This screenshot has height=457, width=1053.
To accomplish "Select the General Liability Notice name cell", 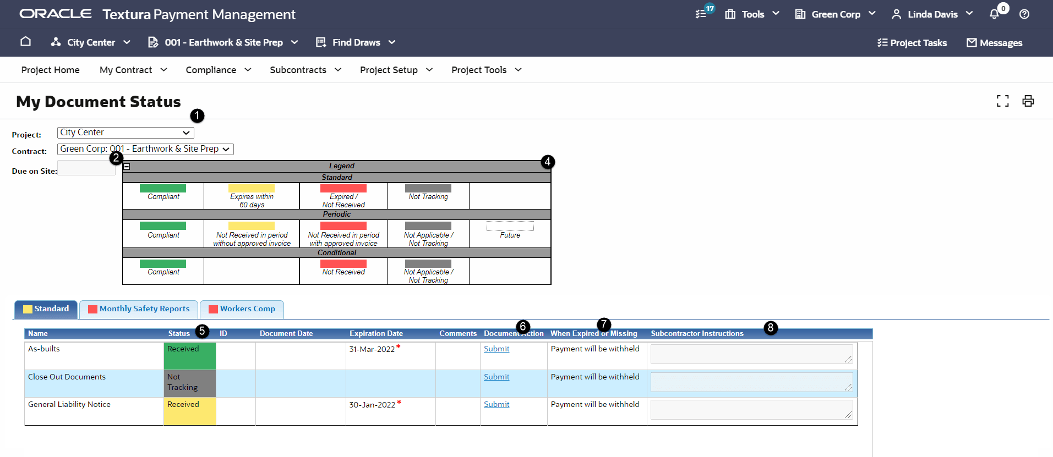I will (x=94, y=411).
